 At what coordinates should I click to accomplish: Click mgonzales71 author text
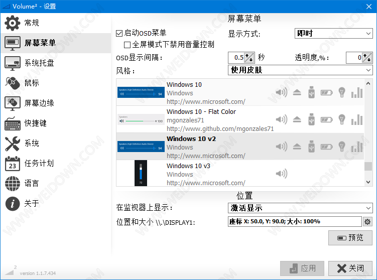(x=185, y=120)
